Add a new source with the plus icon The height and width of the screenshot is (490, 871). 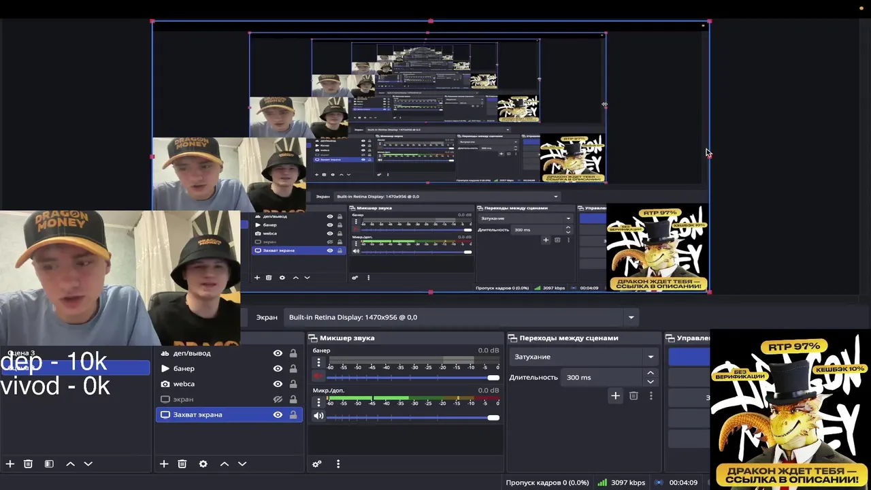(164, 463)
